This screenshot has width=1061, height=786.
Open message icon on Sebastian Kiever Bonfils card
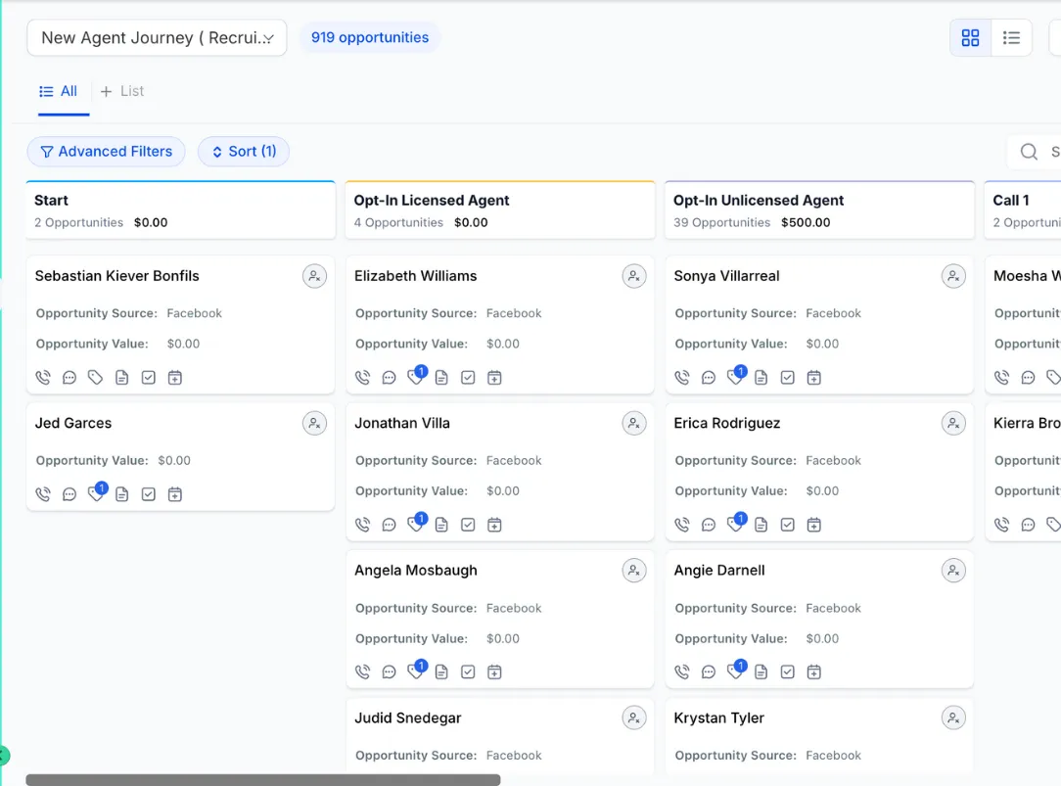point(69,378)
